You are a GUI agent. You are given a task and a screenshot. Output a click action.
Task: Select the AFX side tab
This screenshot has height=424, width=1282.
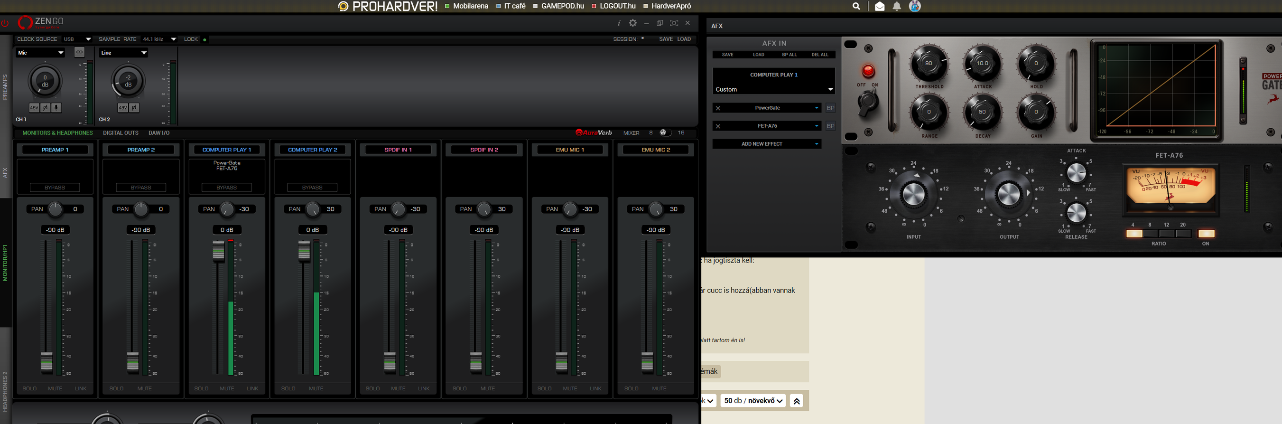(5, 173)
